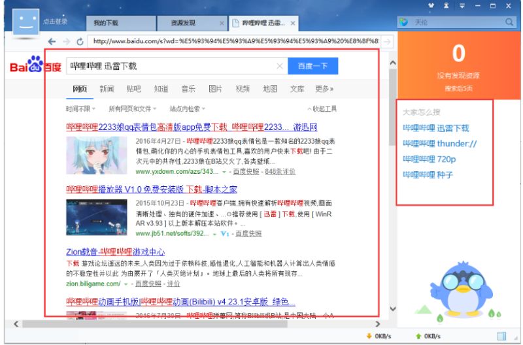
Task: Expand arrow next to www.yxdown.com URL
Action: click(x=224, y=172)
